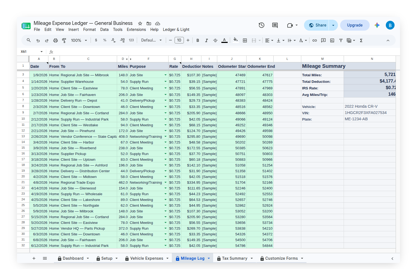Decrease font size with minus button

[x=170, y=40]
